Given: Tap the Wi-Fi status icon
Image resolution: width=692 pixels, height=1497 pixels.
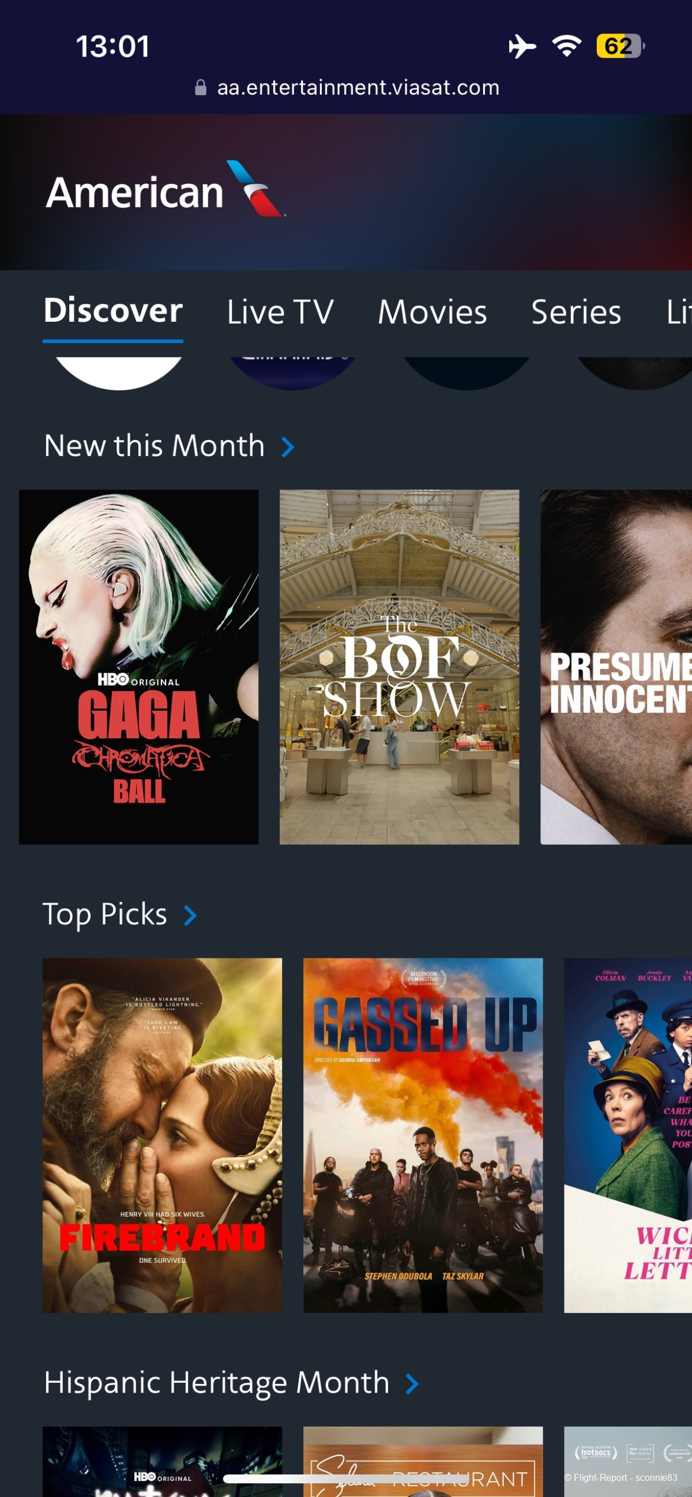Looking at the screenshot, I should coord(566,46).
